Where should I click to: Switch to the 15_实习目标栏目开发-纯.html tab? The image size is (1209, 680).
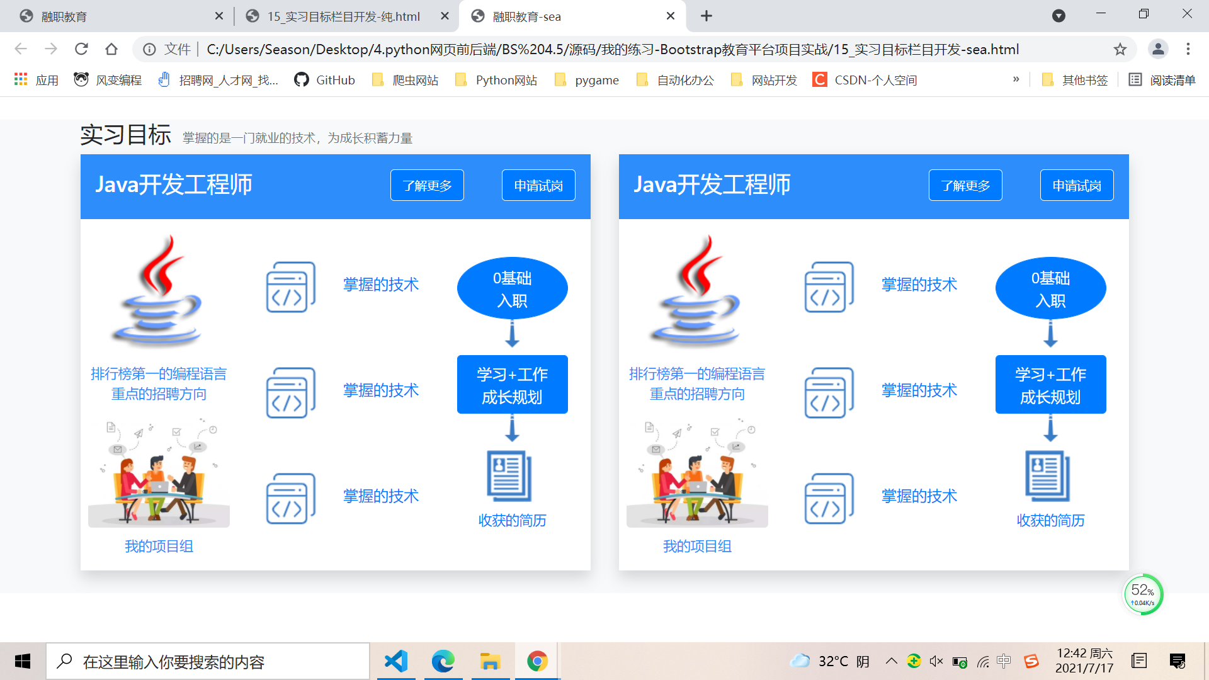tap(343, 16)
